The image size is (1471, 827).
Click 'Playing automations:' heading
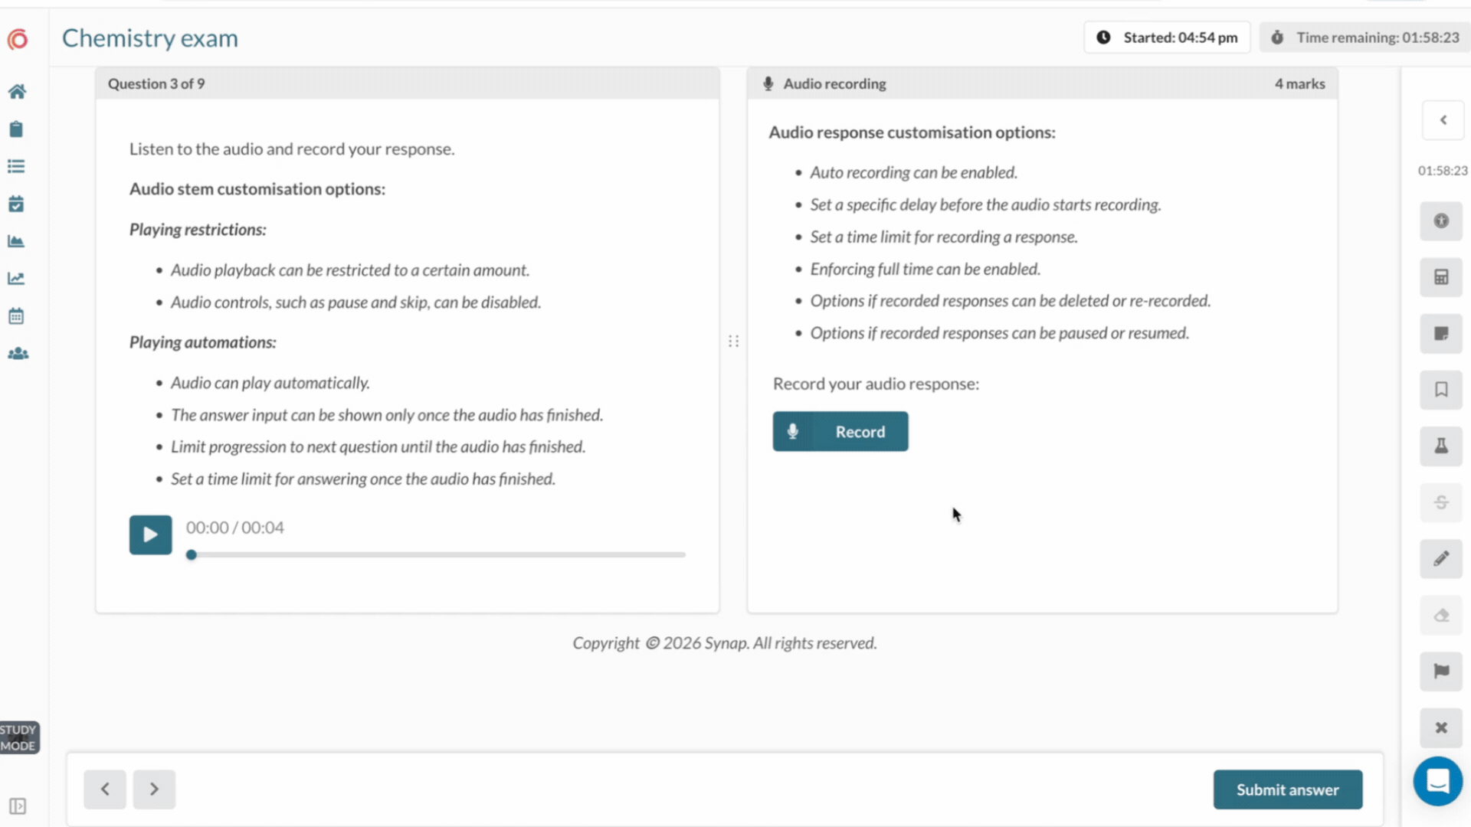tap(203, 342)
